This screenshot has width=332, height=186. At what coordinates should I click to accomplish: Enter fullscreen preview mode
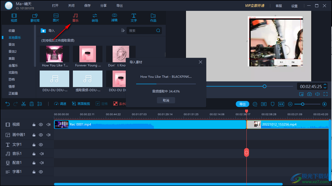point(326,94)
